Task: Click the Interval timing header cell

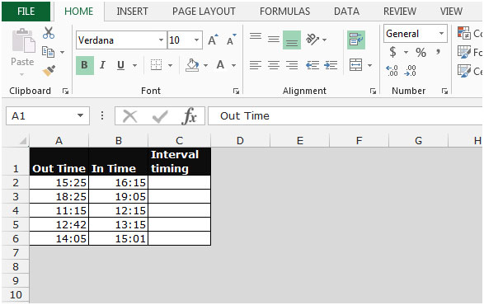Action: pos(180,162)
